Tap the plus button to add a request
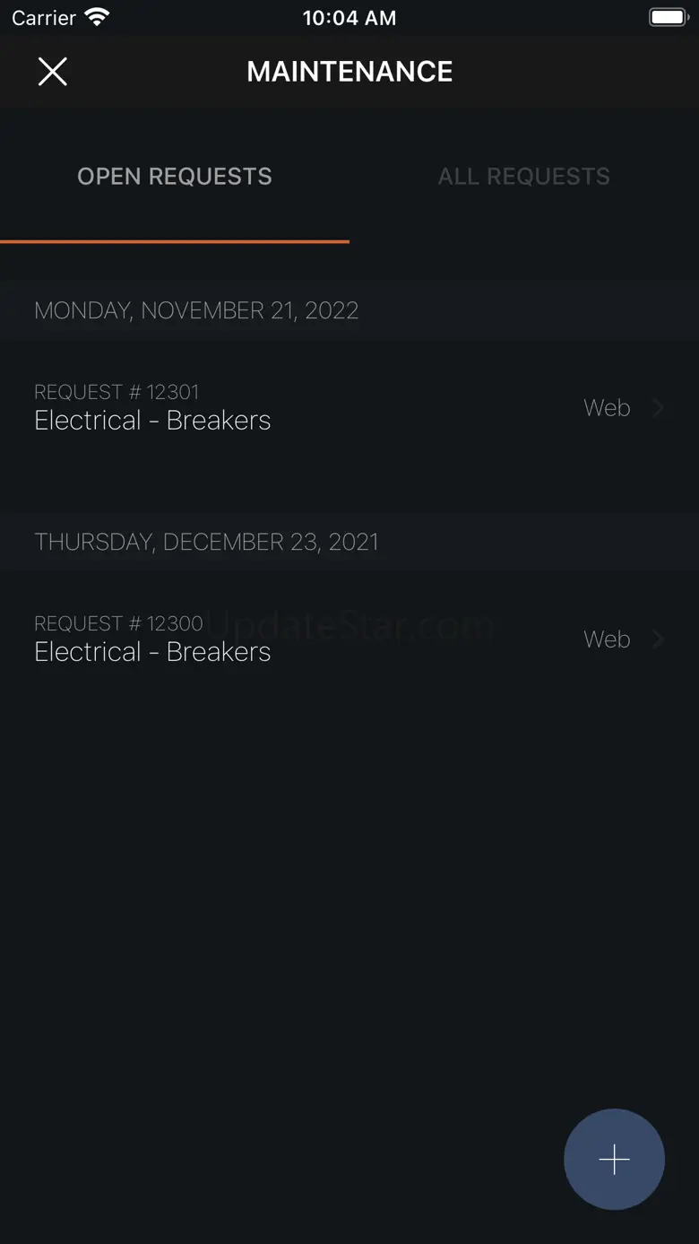 click(614, 1159)
